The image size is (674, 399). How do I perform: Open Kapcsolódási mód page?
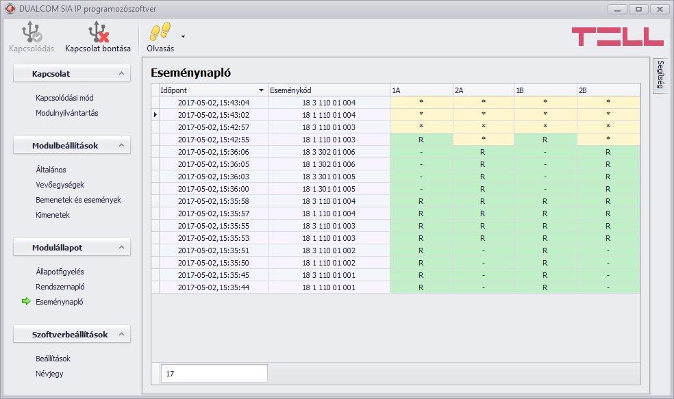click(x=64, y=98)
